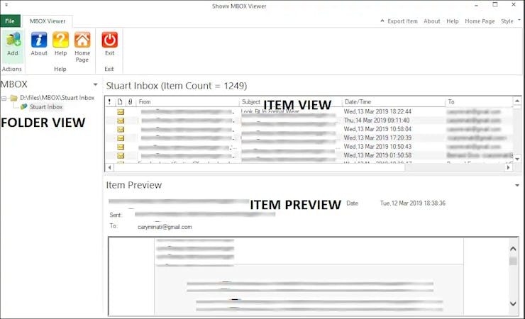The image size is (525, 319).
Task: Click the Add MBOX file icon
Action: pos(13,40)
